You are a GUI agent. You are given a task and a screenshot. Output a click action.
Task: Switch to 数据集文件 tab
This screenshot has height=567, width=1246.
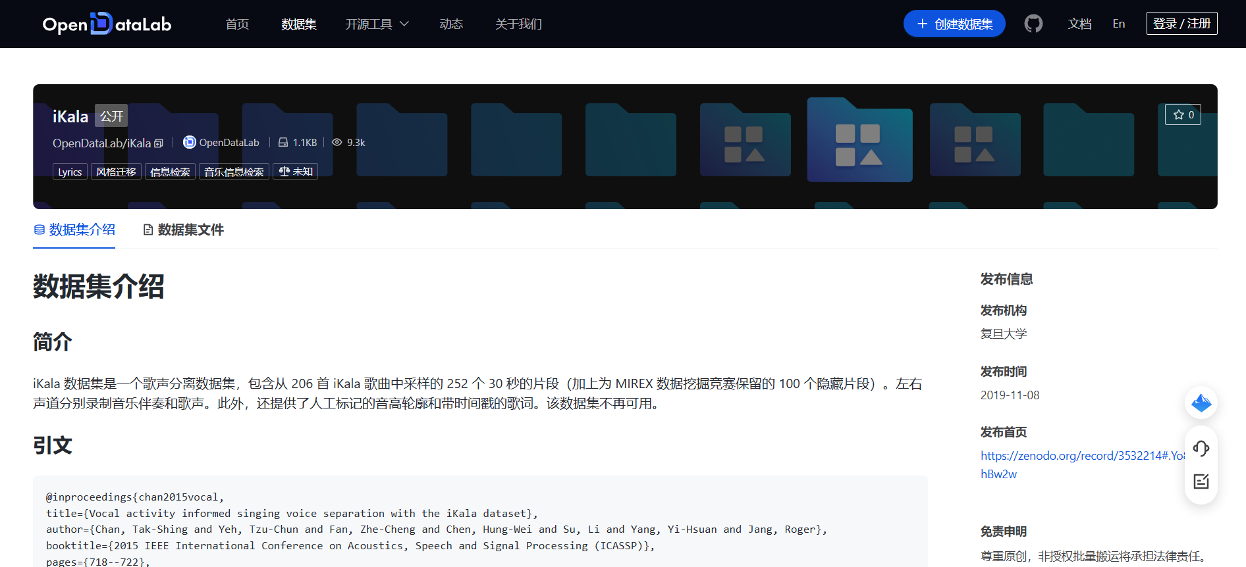[x=184, y=230]
